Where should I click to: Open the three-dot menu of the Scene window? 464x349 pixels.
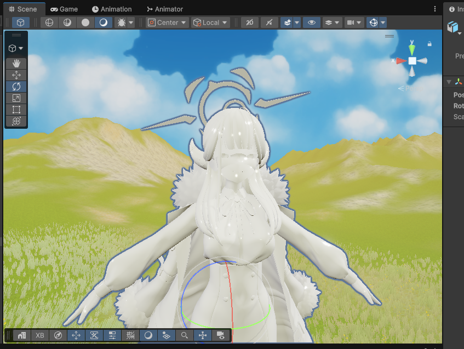(x=435, y=9)
